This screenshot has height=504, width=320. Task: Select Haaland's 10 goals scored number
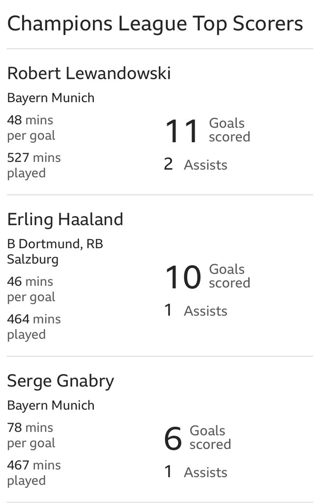(x=183, y=277)
